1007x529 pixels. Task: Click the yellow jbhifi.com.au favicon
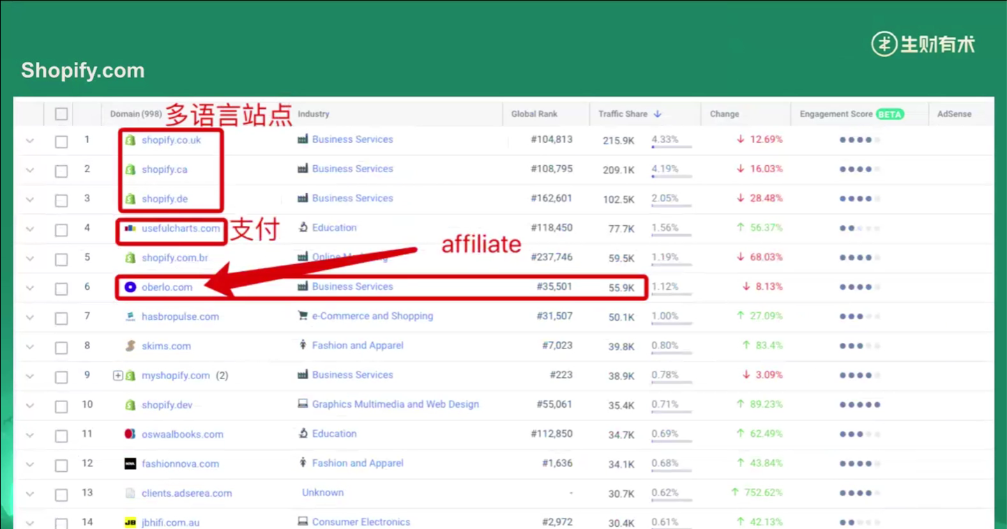130,523
